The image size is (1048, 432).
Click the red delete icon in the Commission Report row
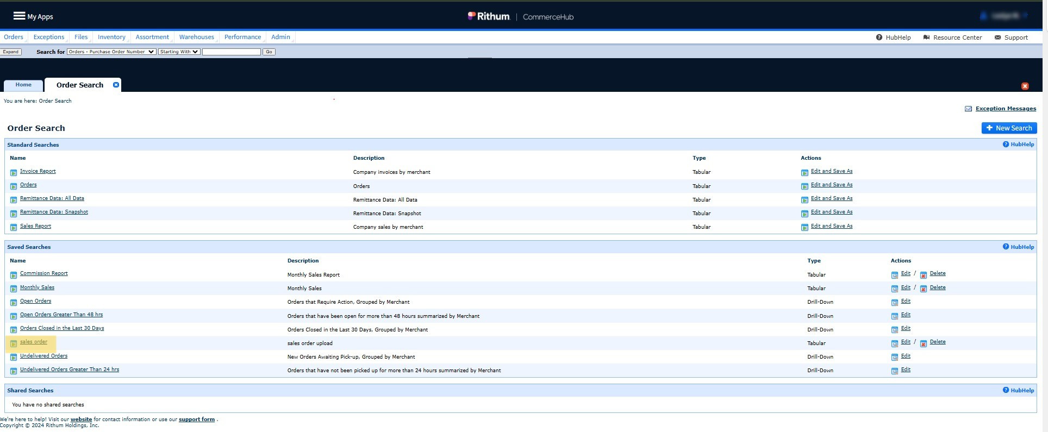click(x=924, y=275)
